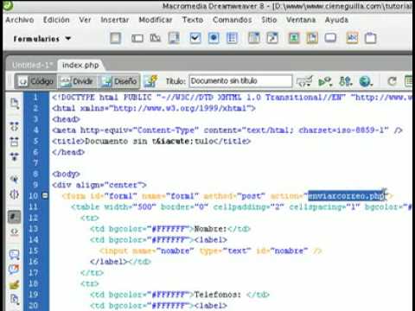Click the "Telefonos:" cell code on line 19

pyautogui.click(x=180, y=295)
